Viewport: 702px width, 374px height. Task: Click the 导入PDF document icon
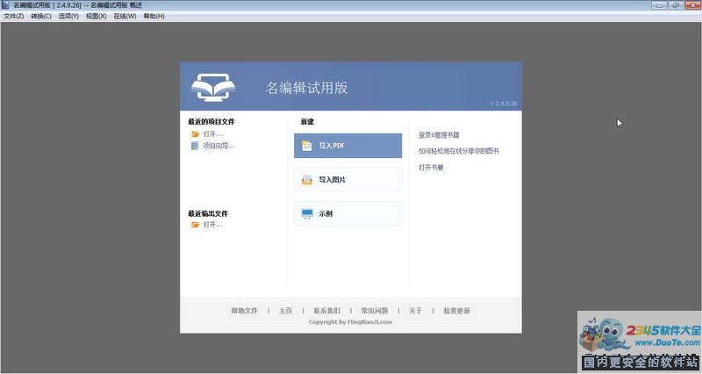[x=307, y=146]
